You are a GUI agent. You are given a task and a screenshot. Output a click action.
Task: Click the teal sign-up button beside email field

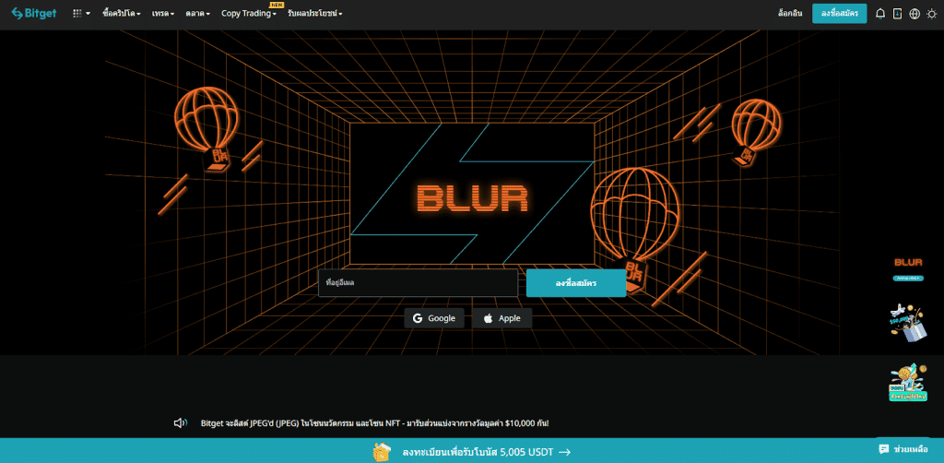(576, 283)
